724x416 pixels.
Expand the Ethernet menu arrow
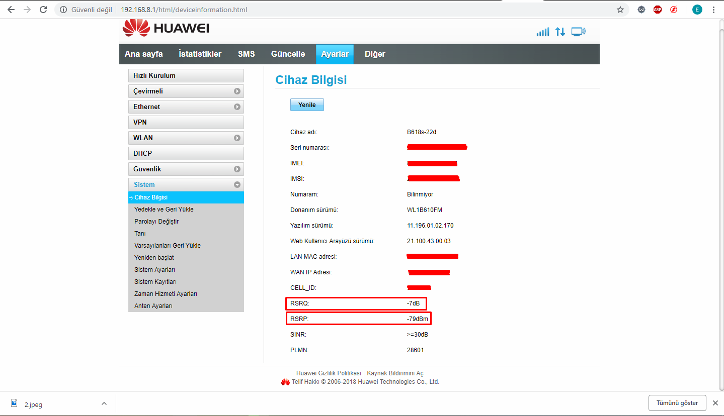pos(237,107)
